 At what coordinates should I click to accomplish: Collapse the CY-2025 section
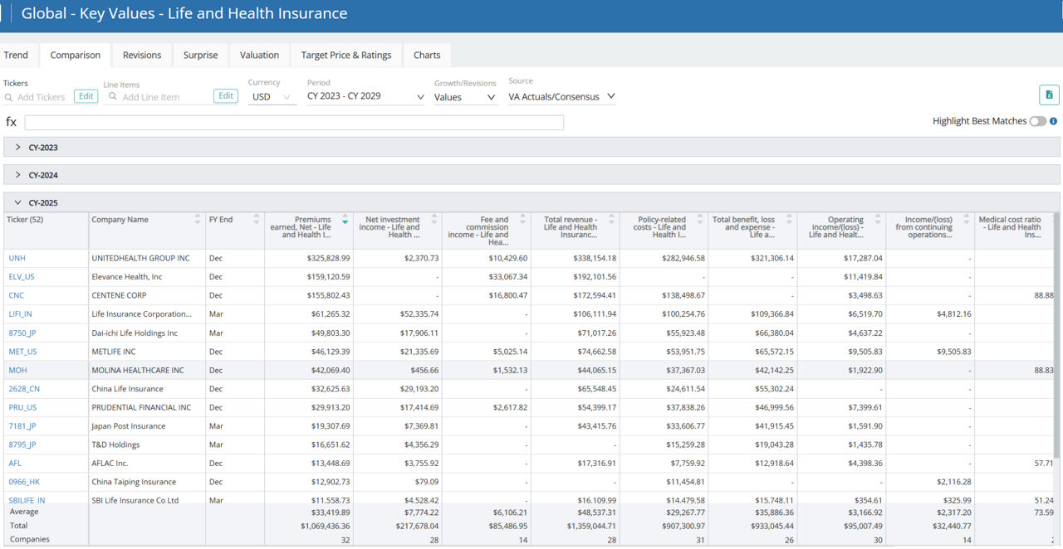pos(18,202)
